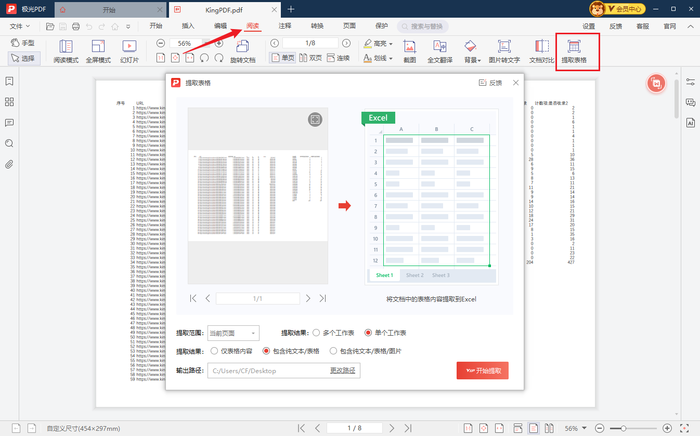The height and width of the screenshot is (436, 700).
Task: Open the attachments panel in left sidebar
Action: [9, 164]
